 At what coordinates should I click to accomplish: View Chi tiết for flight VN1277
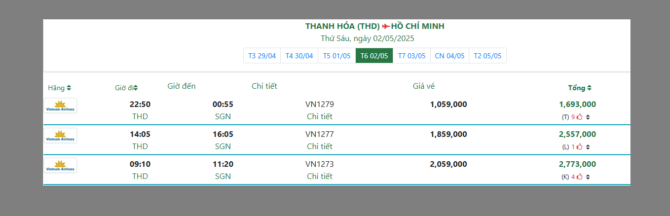(319, 147)
